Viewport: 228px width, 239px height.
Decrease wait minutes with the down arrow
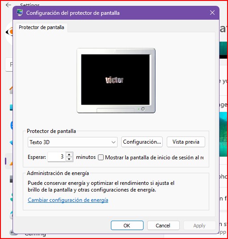click(69, 159)
